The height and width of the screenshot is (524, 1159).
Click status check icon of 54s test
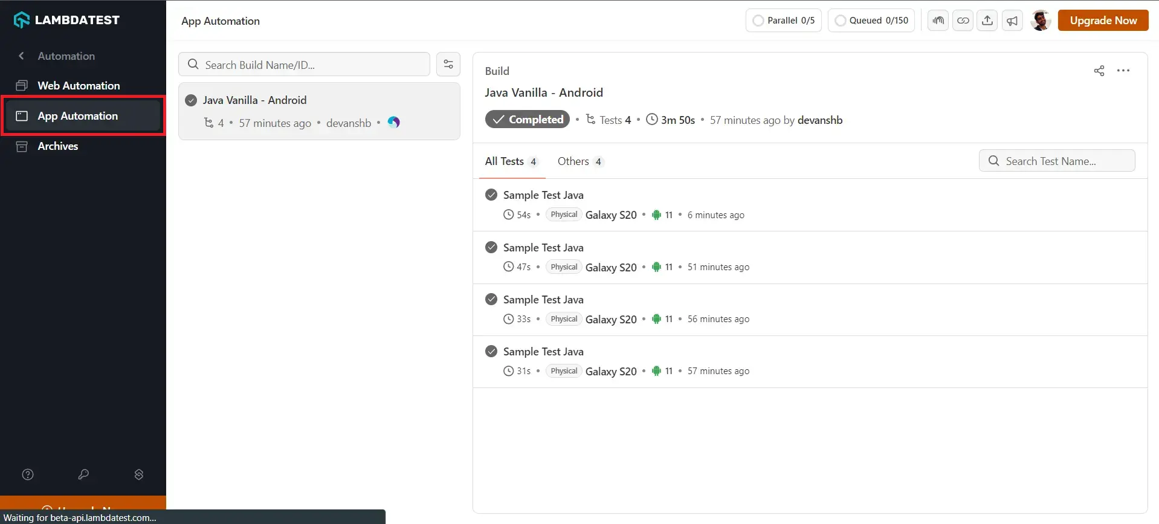tap(491, 195)
